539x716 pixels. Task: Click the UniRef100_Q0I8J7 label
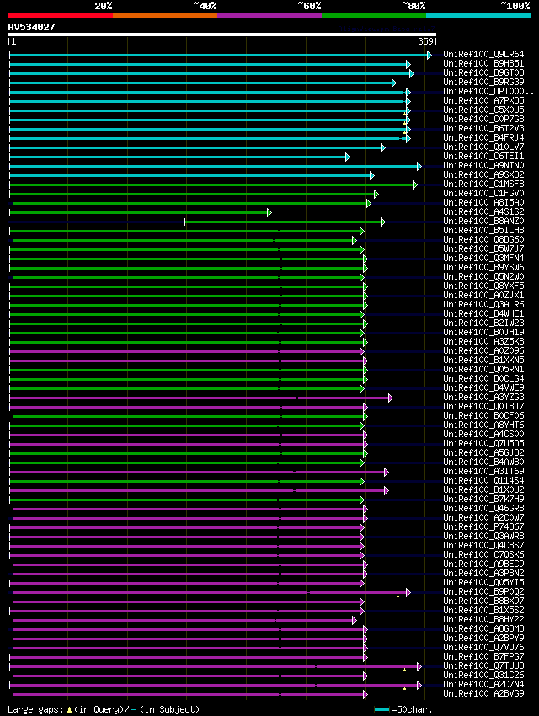(483, 407)
